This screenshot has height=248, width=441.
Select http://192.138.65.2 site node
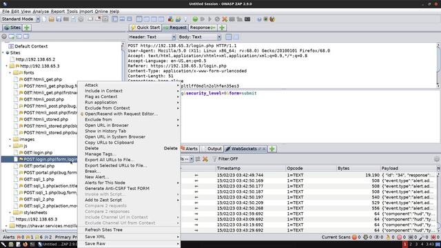click(x=35, y=59)
